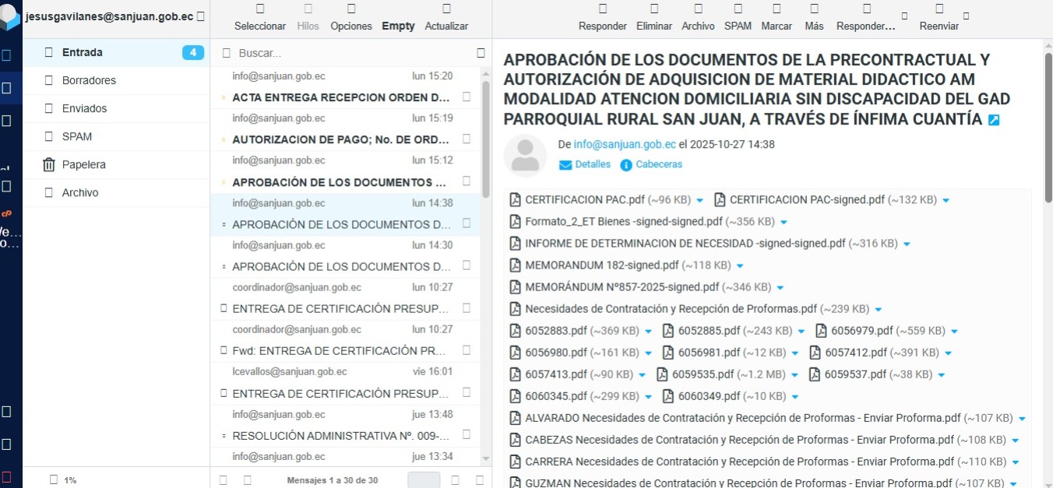Open the Papelera trash folder
Image resolution: width=1053 pixels, height=488 pixels.
83,164
